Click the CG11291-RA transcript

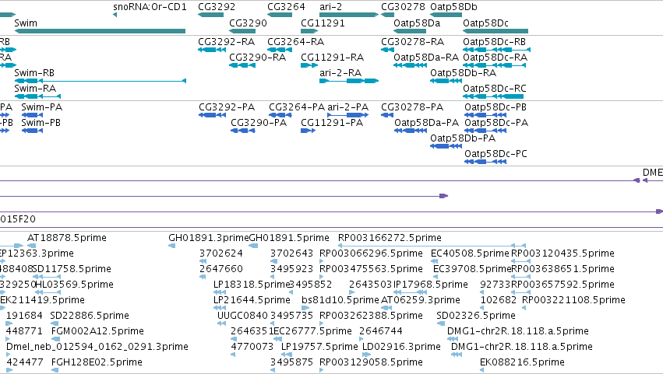click(x=309, y=65)
